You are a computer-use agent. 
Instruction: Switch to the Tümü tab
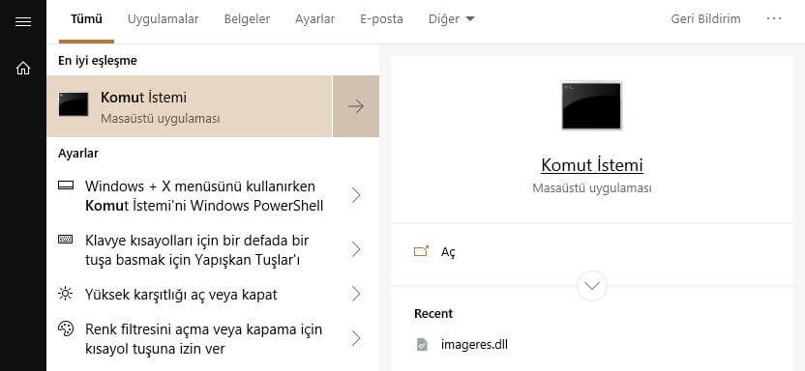point(86,19)
